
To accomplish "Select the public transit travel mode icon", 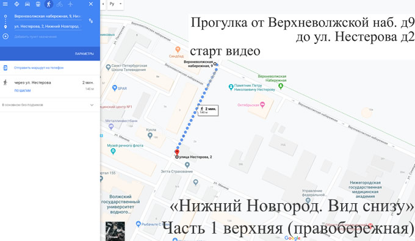I will tap(38, 4).
